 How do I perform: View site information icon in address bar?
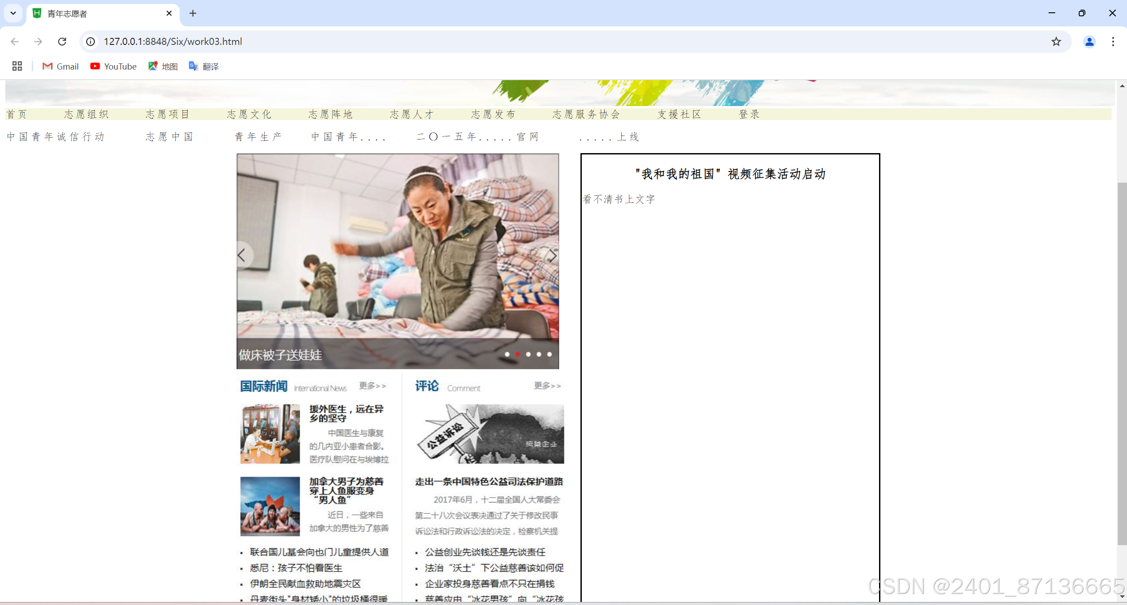(x=91, y=41)
